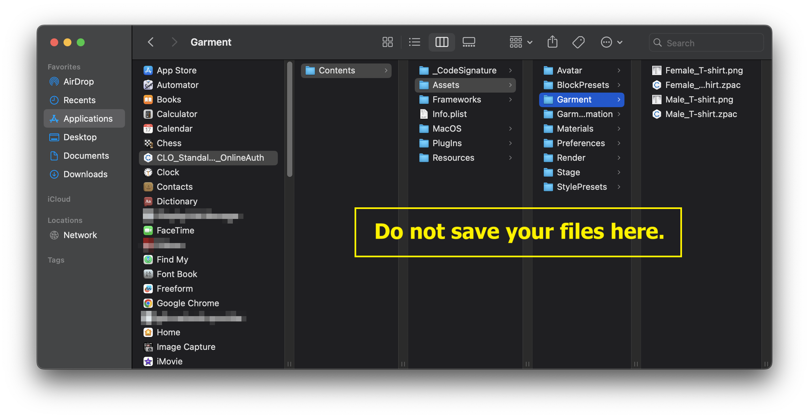Go back with the left chevron button

(151, 42)
